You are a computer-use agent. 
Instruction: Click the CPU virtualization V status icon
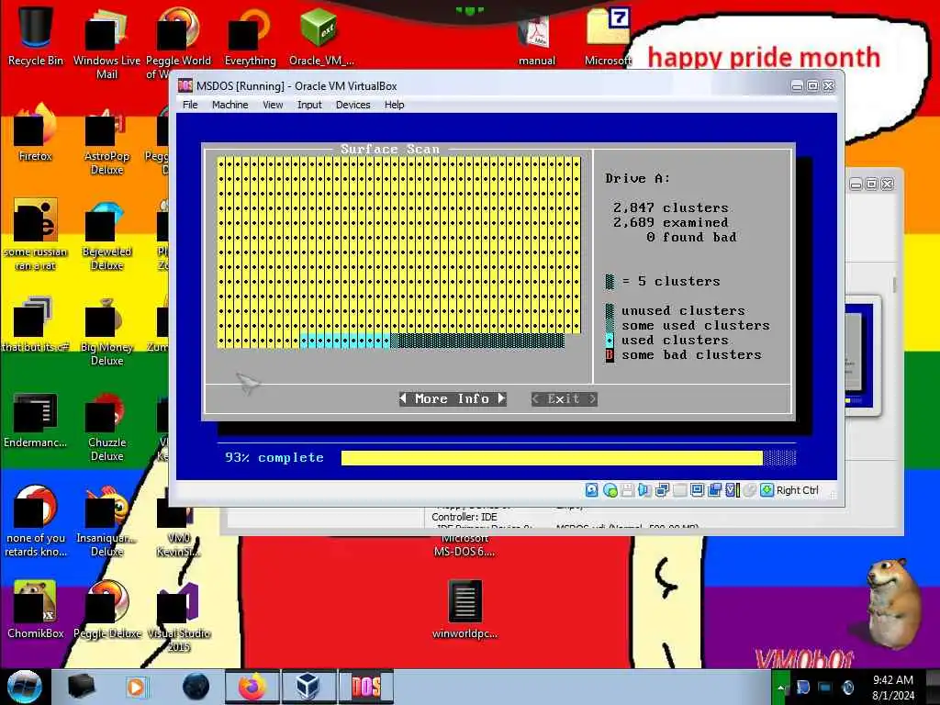[732, 490]
